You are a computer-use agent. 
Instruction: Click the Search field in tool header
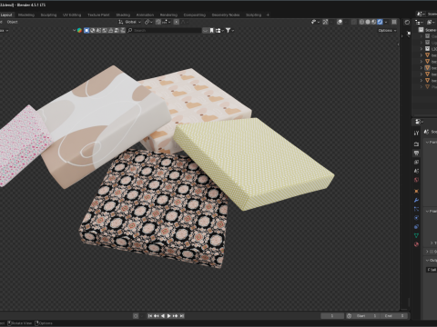click(x=164, y=30)
